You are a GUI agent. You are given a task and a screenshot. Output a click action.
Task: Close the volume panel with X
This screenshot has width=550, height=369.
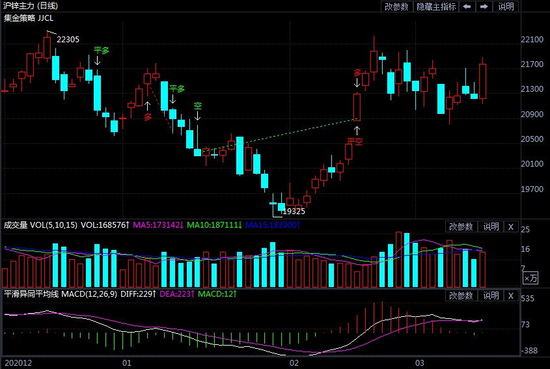pyautogui.click(x=511, y=227)
